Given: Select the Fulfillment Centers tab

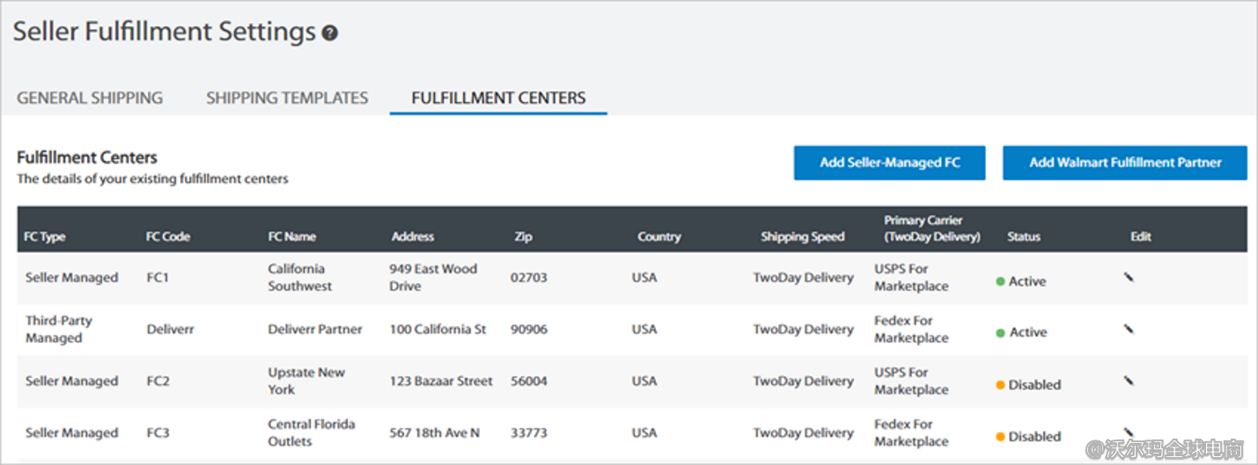Looking at the screenshot, I should tap(498, 98).
